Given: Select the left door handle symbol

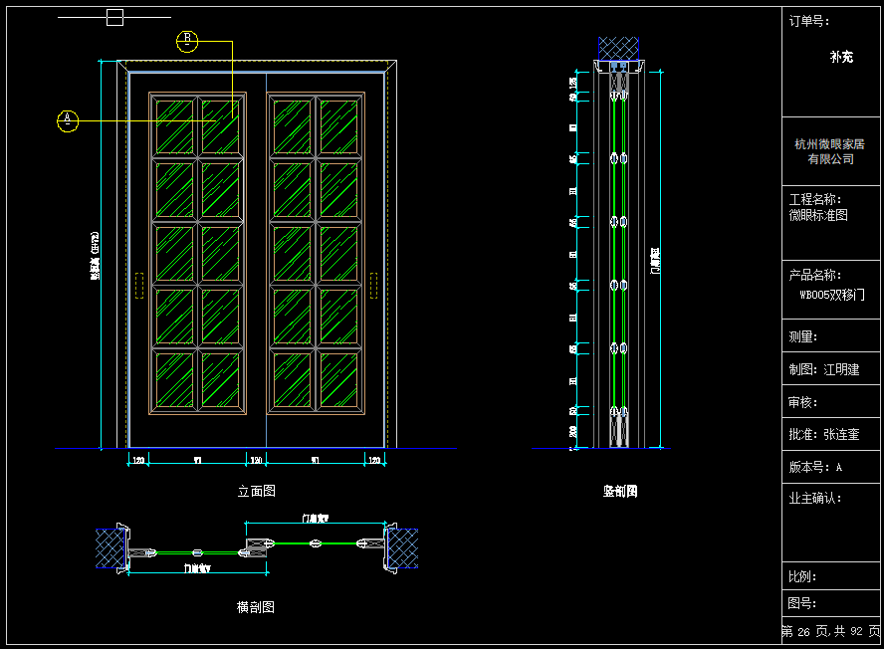Looking at the screenshot, I should pos(139,286).
